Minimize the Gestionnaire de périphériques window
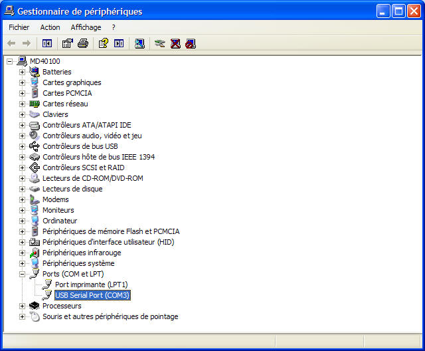 (382, 11)
